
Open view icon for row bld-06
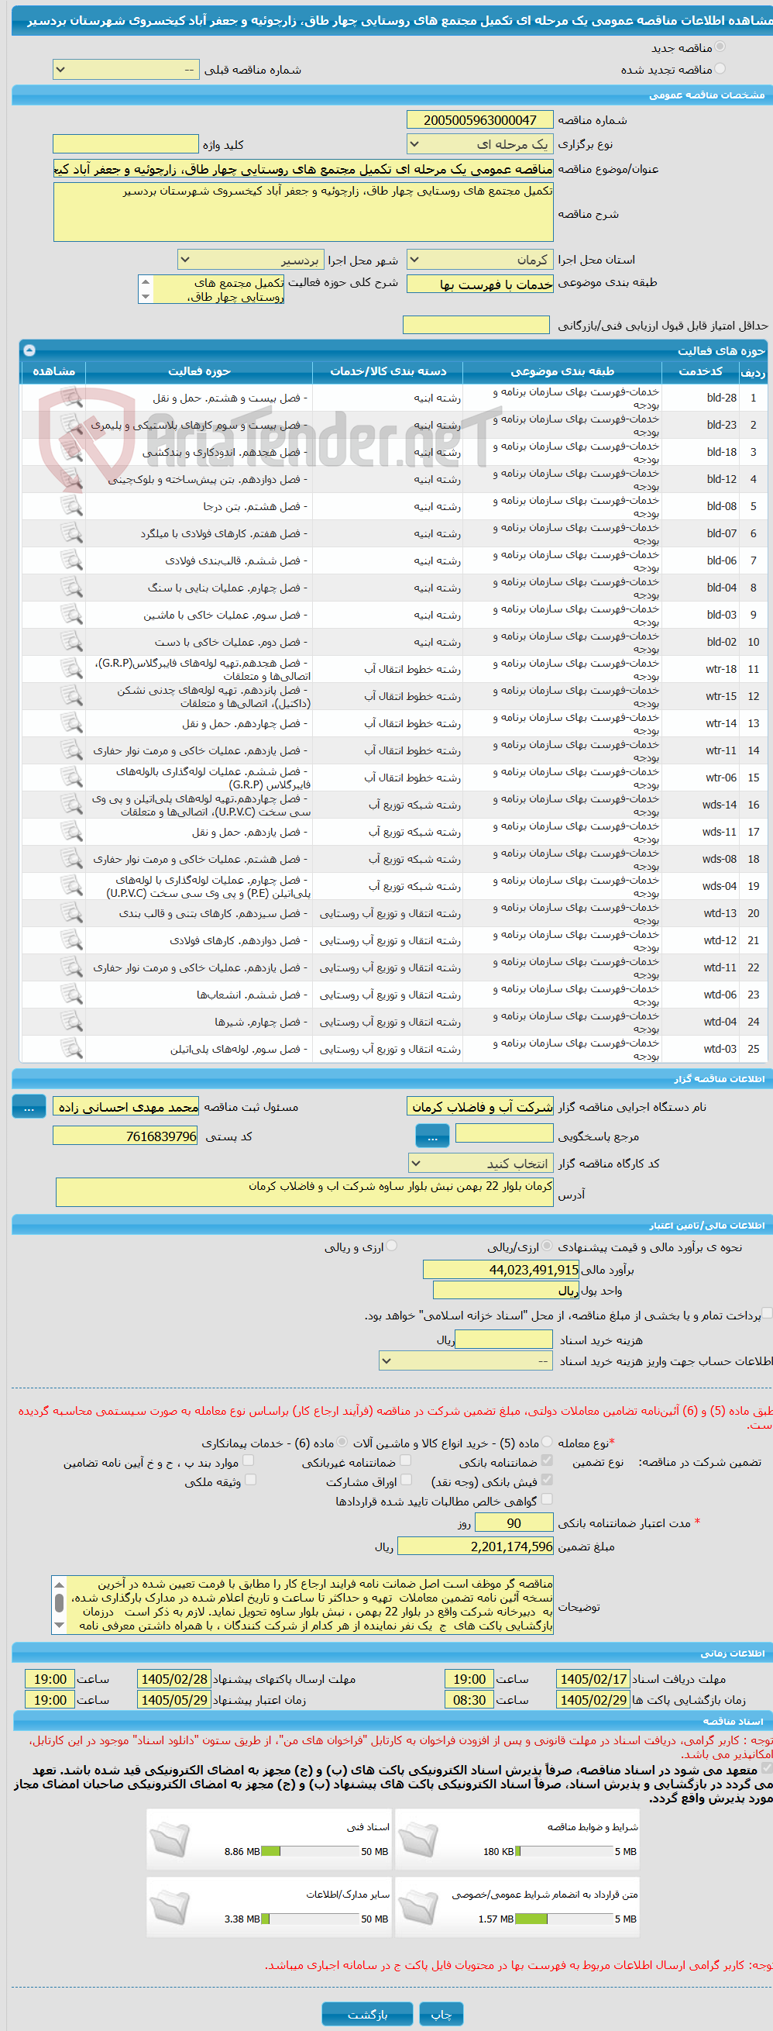pyautogui.click(x=72, y=560)
